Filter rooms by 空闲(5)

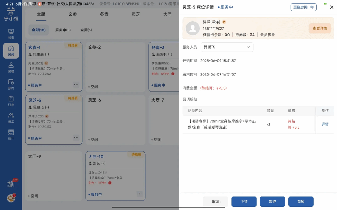[86, 30]
